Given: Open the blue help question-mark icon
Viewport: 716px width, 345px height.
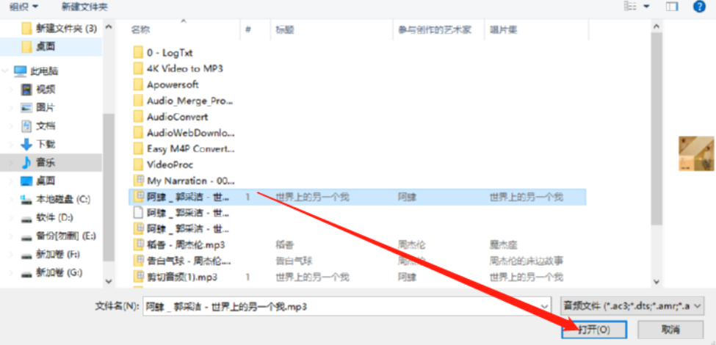Looking at the screenshot, I should (x=700, y=7).
